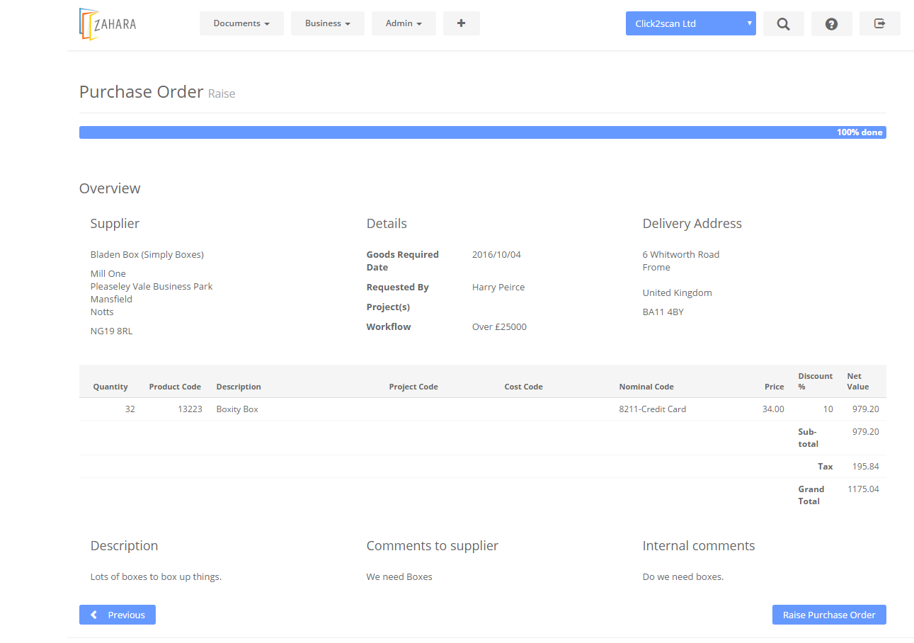Image resolution: width=914 pixels, height=643 pixels.
Task: Click text 'Lots of boxes to box up things.'
Action: [156, 576]
